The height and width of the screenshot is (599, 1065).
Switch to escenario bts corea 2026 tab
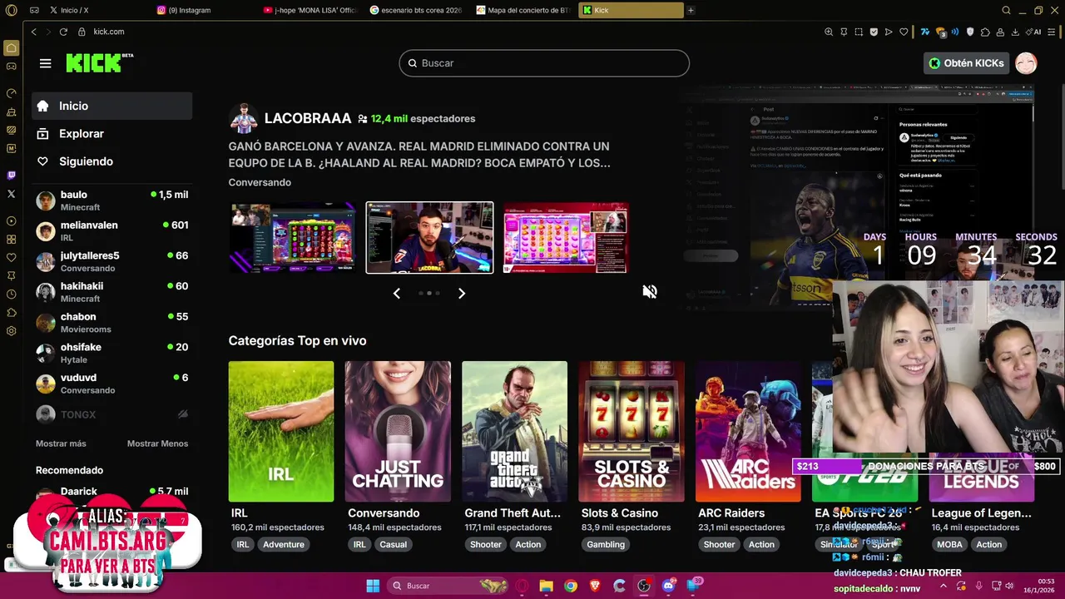tap(419, 10)
